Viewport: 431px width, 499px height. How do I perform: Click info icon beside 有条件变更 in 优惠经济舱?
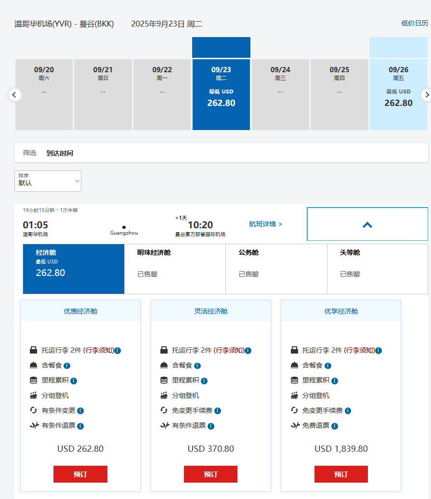click(80, 411)
